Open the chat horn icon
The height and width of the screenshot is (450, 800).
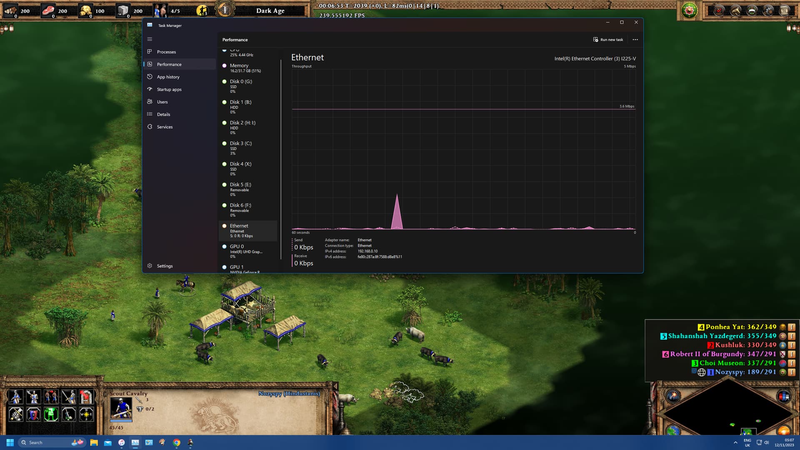coord(735,10)
